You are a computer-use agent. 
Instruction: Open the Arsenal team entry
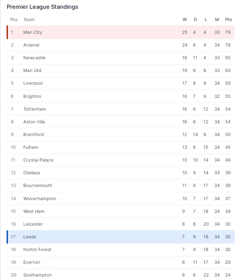click(x=31, y=45)
